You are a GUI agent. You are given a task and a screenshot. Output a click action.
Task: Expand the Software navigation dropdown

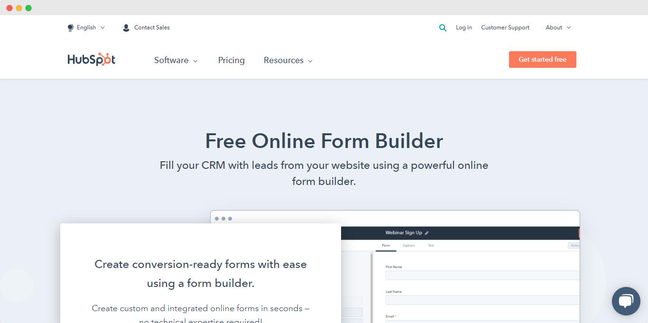[x=176, y=60]
